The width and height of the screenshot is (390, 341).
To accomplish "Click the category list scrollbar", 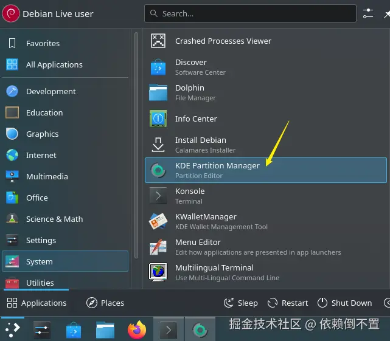I will (136, 145).
